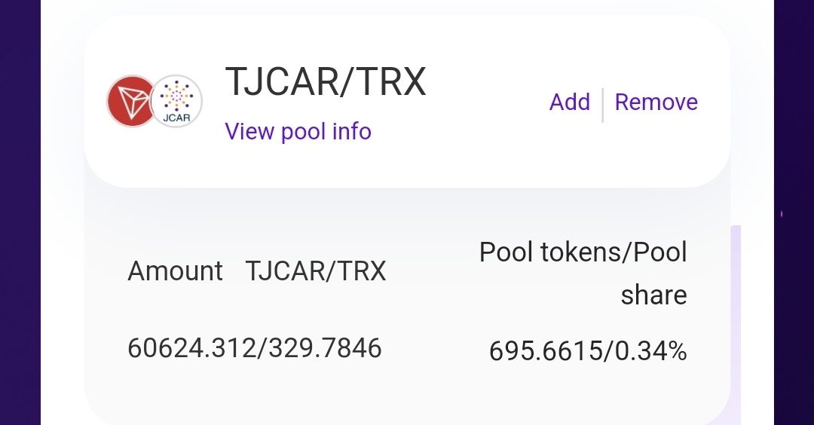The height and width of the screenshot is (425, 814).
Task: Click the word share under Pool tokens/Pool
Action: click(x=653, y=295)
